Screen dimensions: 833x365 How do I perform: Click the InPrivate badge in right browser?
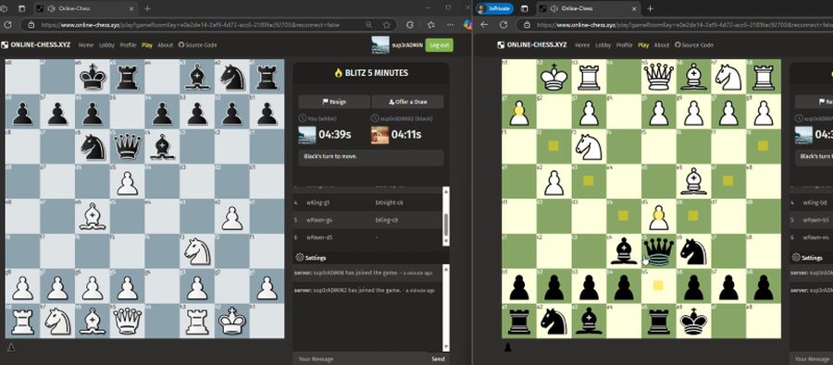coord(494,8)
